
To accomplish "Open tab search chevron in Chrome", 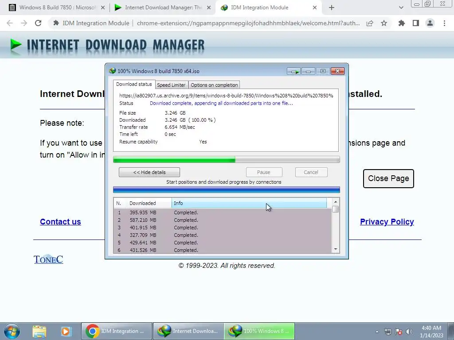I will click(x=401, y=8).
